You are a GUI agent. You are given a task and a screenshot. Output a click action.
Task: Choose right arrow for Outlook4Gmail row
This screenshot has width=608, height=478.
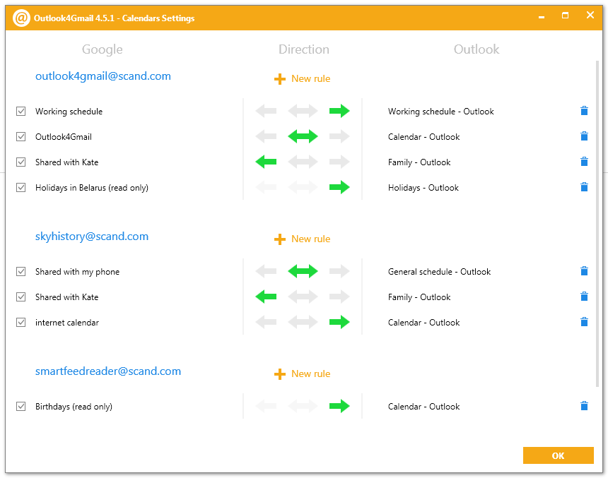(339, 136)
